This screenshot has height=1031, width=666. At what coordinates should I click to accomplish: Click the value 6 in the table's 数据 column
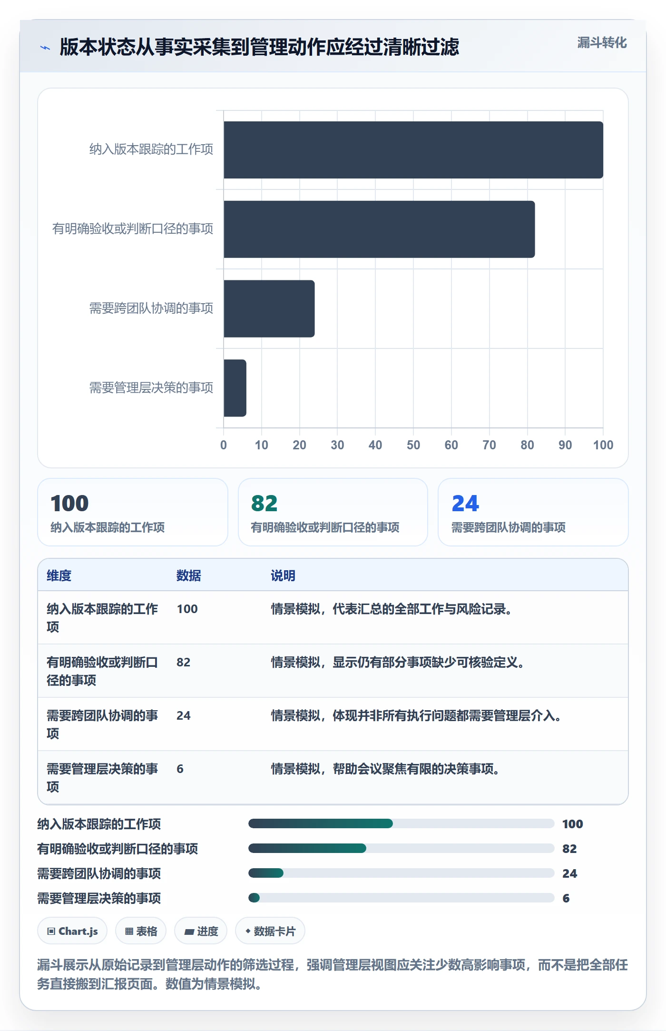pyautogui.click(x=180, y=769)
